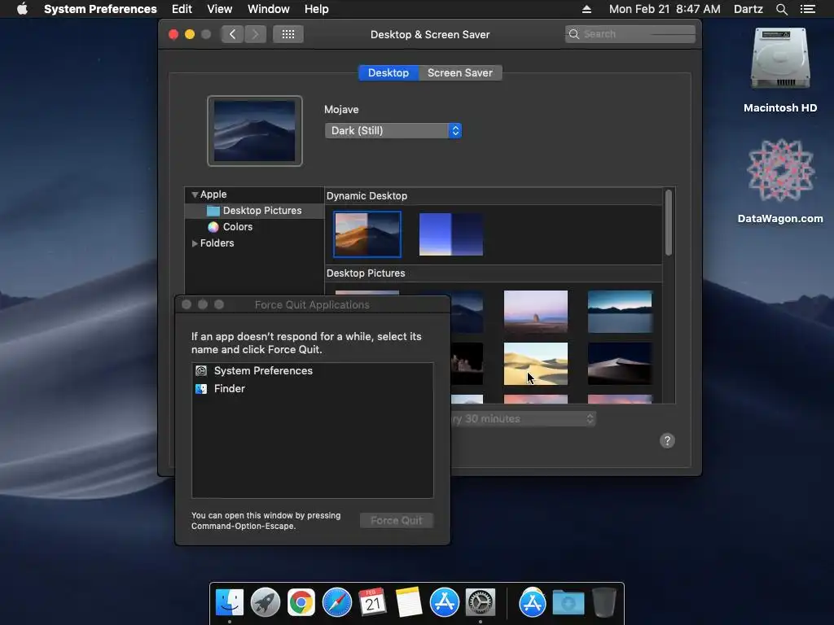This screenshot has width=834, height=625.
Task: Open the View menu
Action: 220,9
